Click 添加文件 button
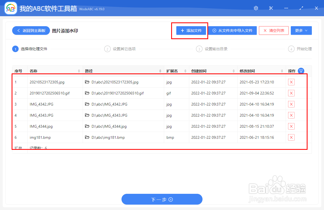 click(191, 31)
